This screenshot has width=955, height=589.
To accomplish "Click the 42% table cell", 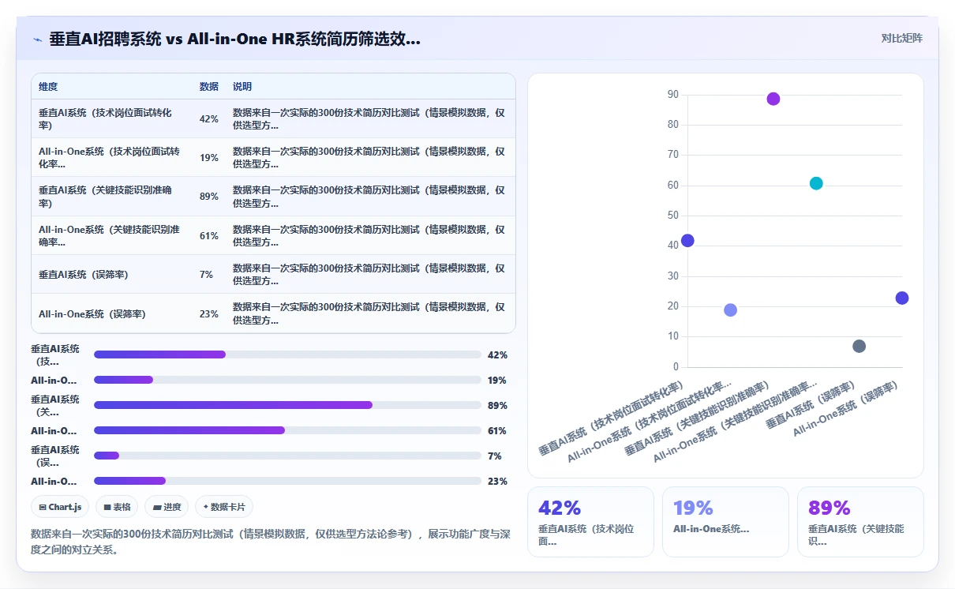I will point(209,119).
